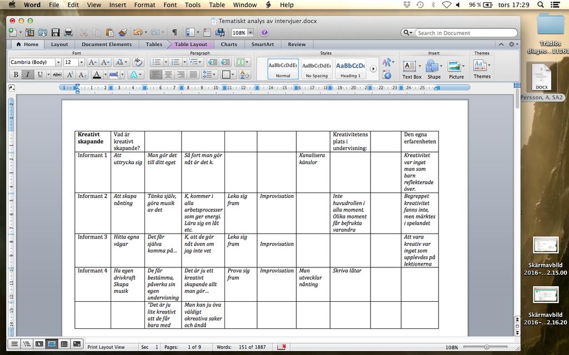The image size is (569, 355).
Task: Click the Search in Document field
Action: [466, 33]
